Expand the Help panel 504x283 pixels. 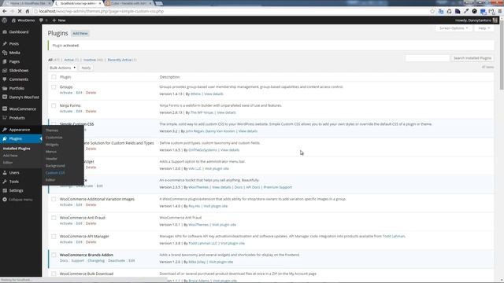click(x=484, y=28)
